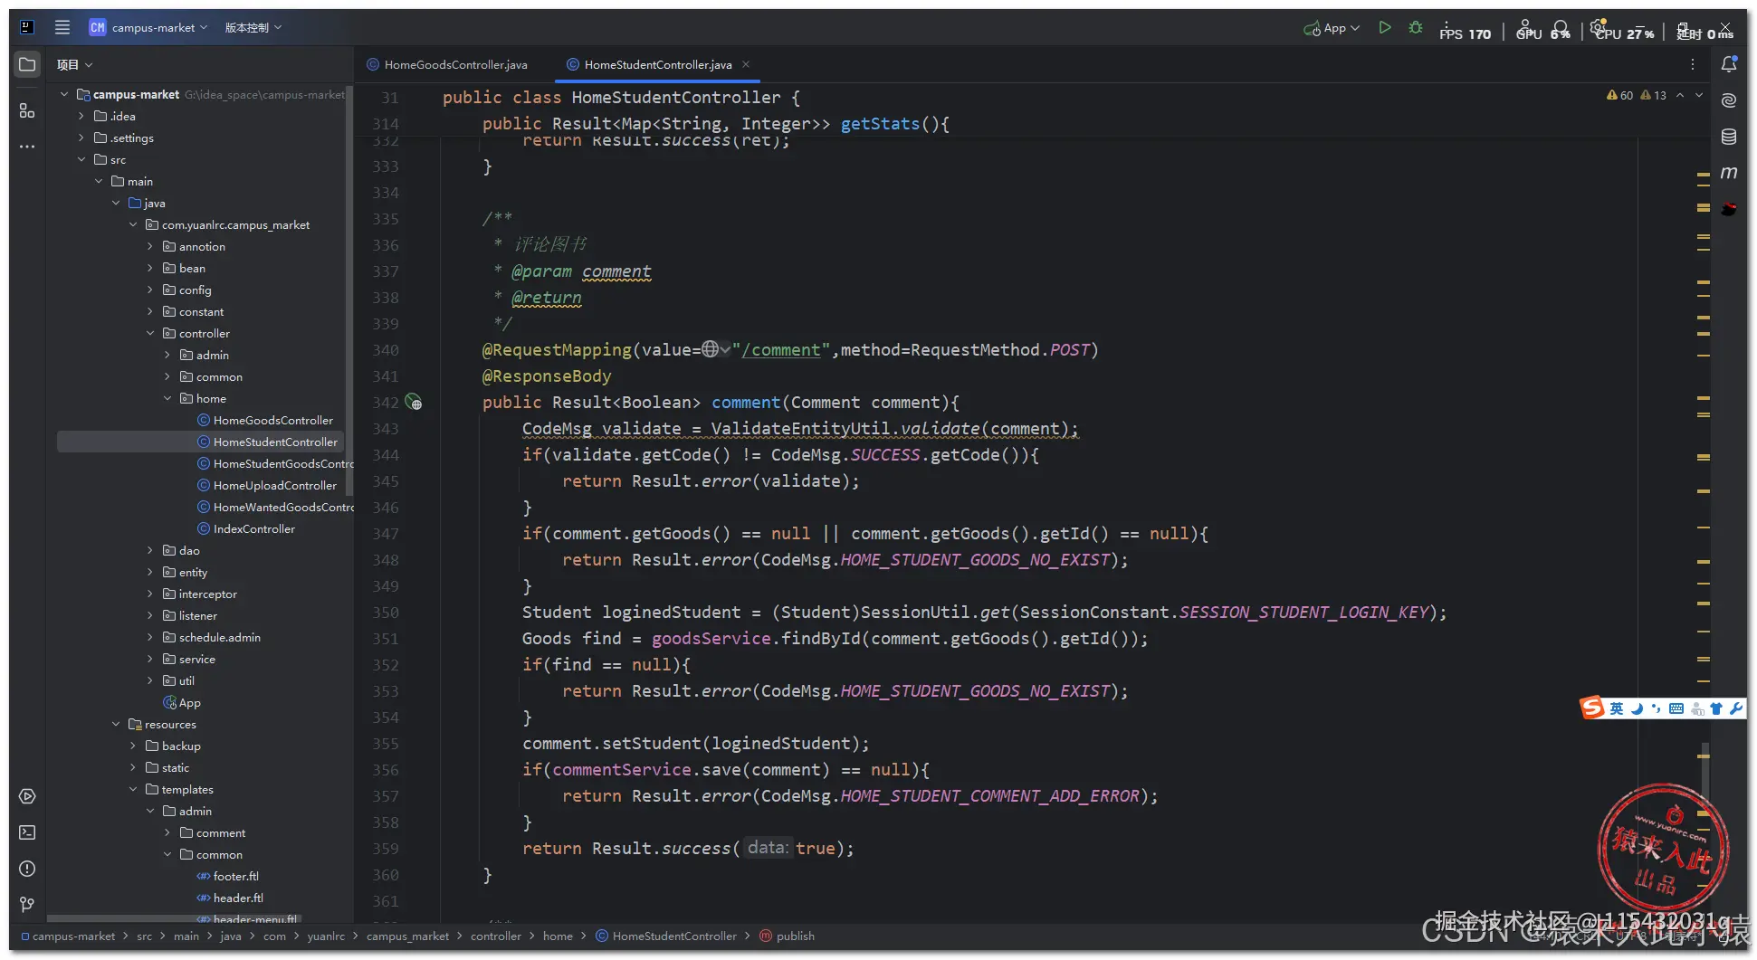Click controller in the breadcrumb bar
Screen dimensions: 1757x960
coord(496,936)
